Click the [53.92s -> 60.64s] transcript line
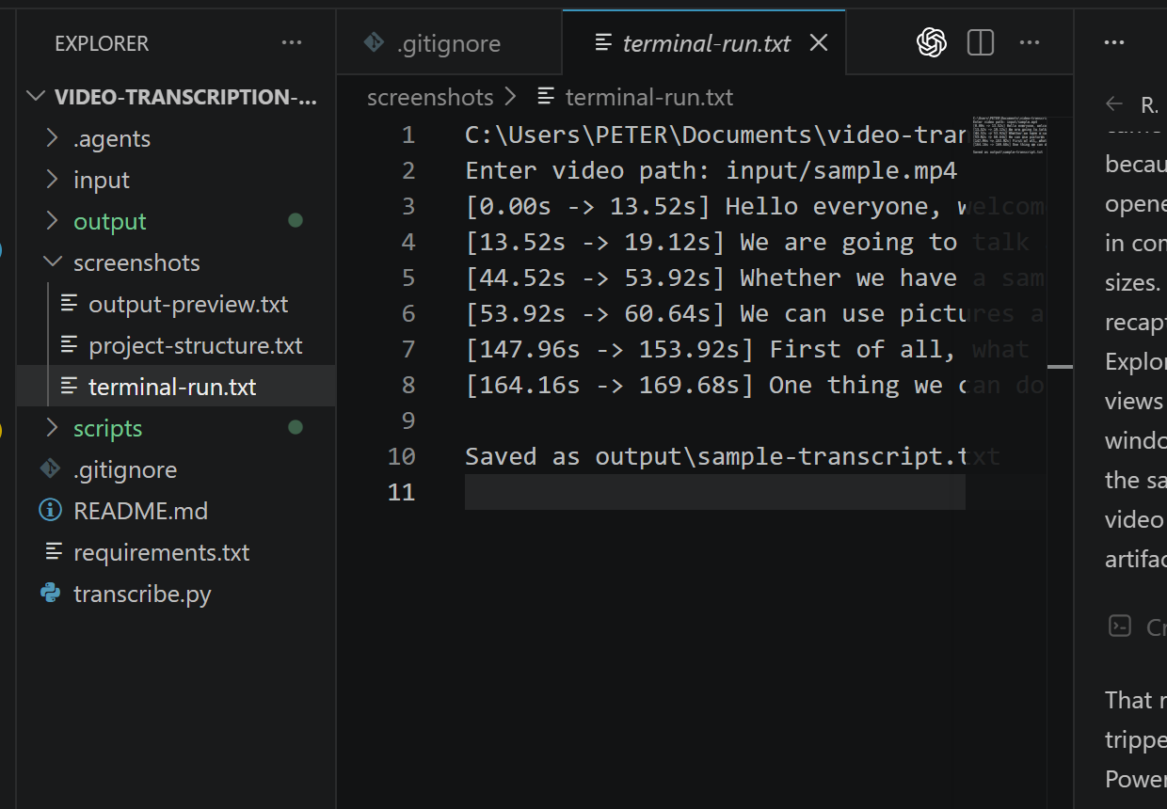Screen dimensions: 1167x809 (755, 313)
